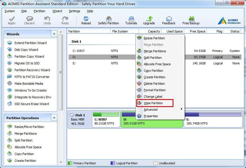The image size is (246, 168).
Task: Choose Copy Partition in context menu
Action: coord(160,71)
